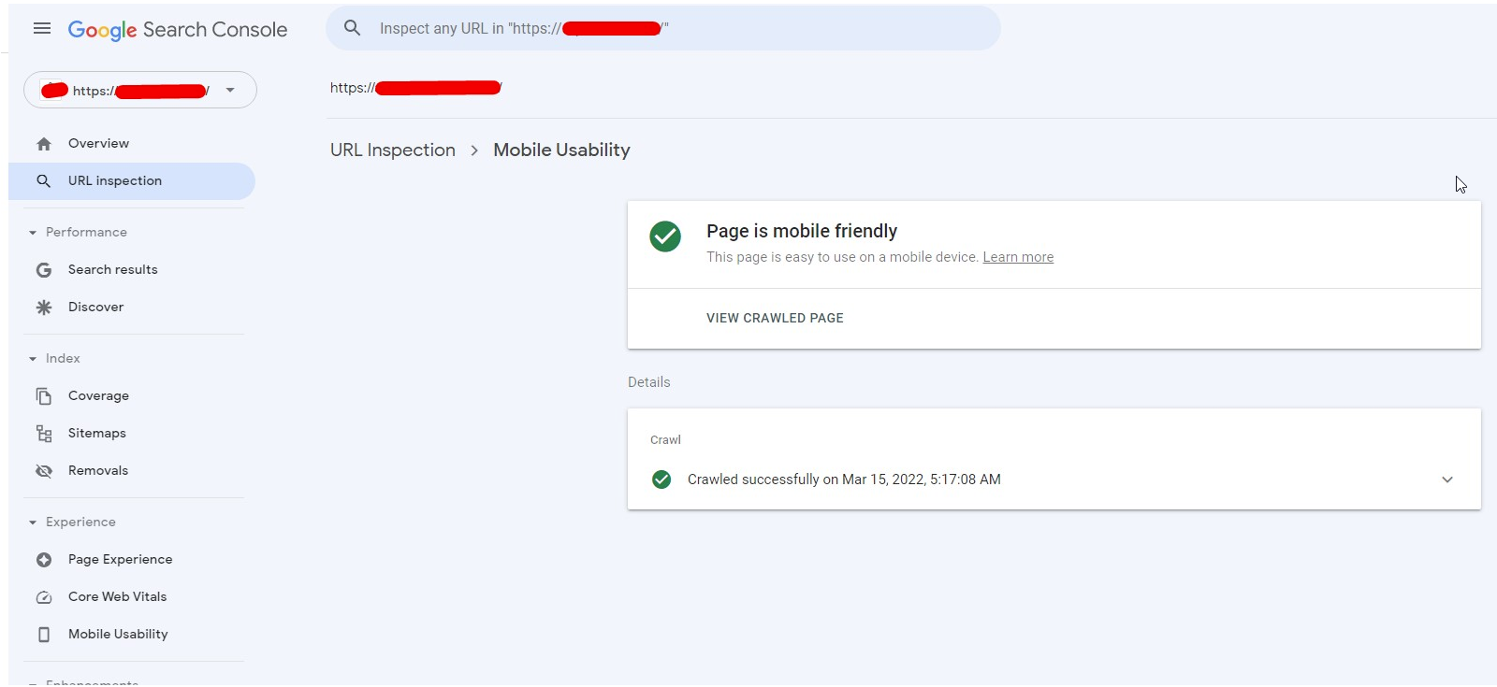Click VIEW CRAWLED PAGE button
The image size is (1497, 687).
(x=775, y=318)
